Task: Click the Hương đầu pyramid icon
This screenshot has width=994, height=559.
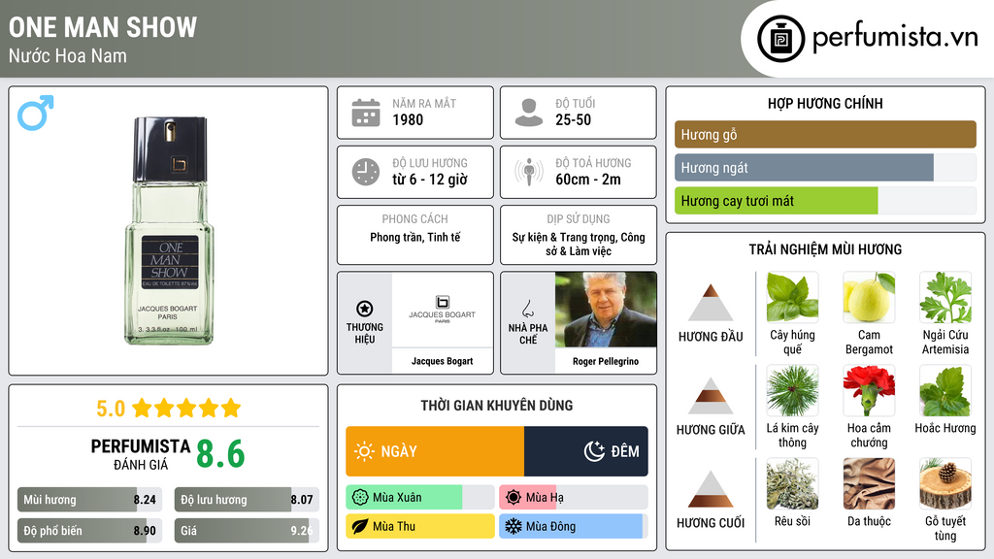Action: (711, 303)
